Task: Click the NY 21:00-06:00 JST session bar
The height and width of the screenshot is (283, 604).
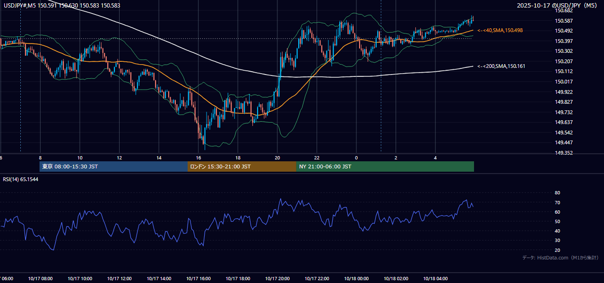Action: pyautogui.click(x=385, y=166)
